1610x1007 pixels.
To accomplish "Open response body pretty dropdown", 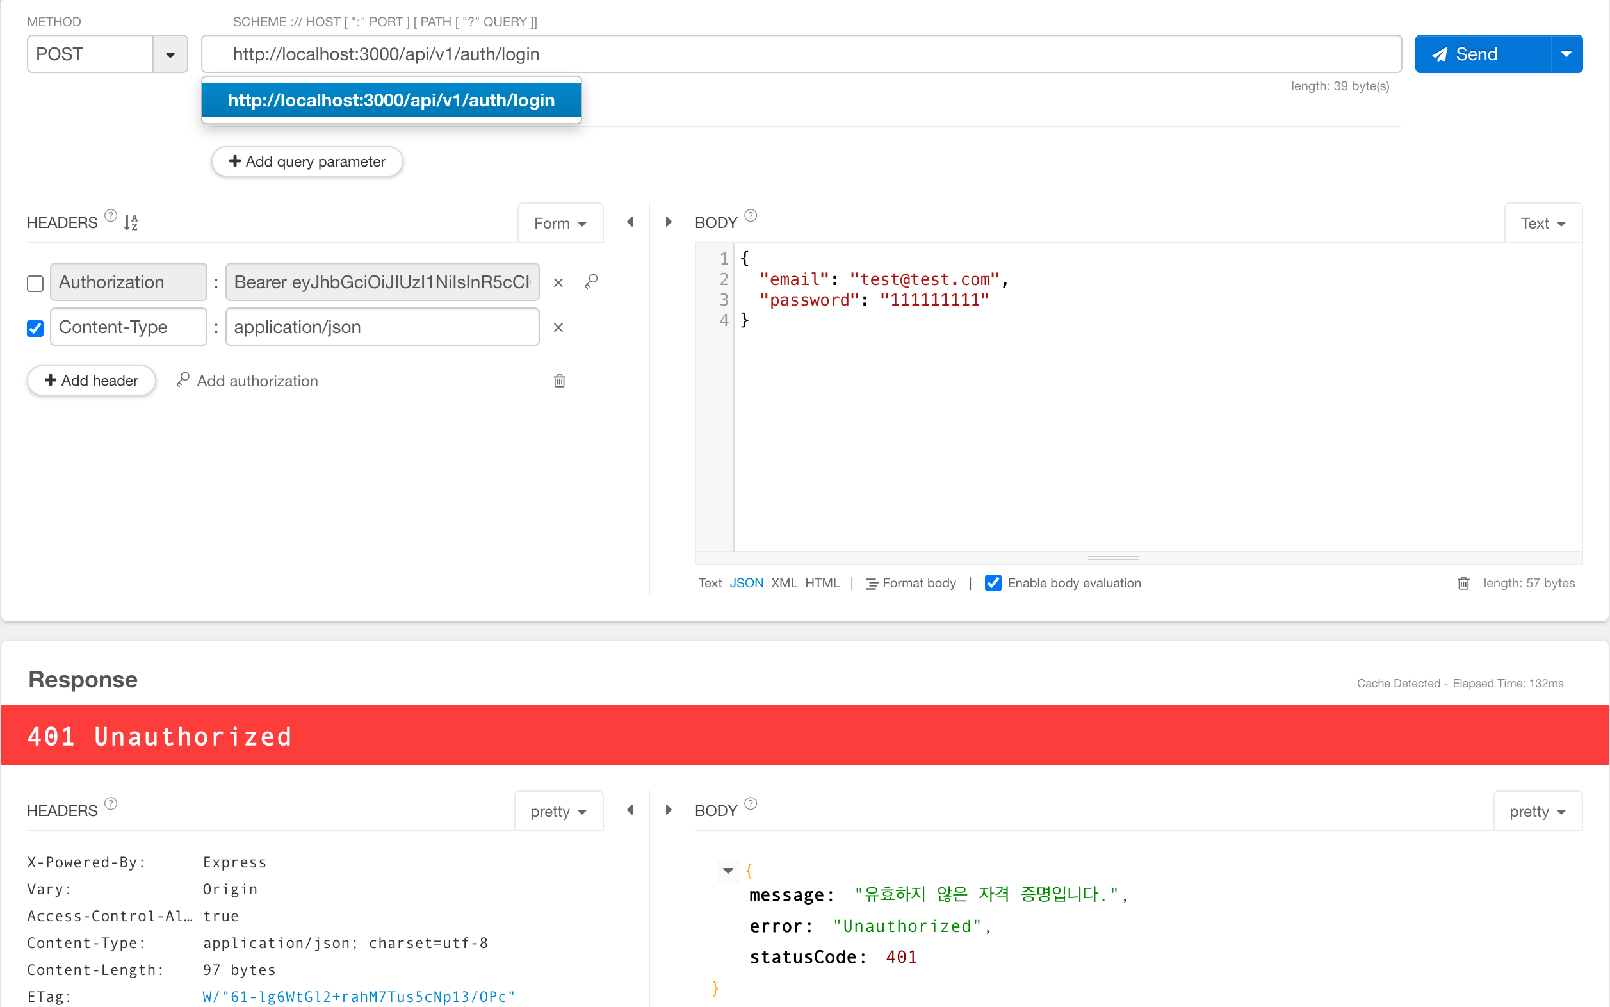I will 1538,811.
